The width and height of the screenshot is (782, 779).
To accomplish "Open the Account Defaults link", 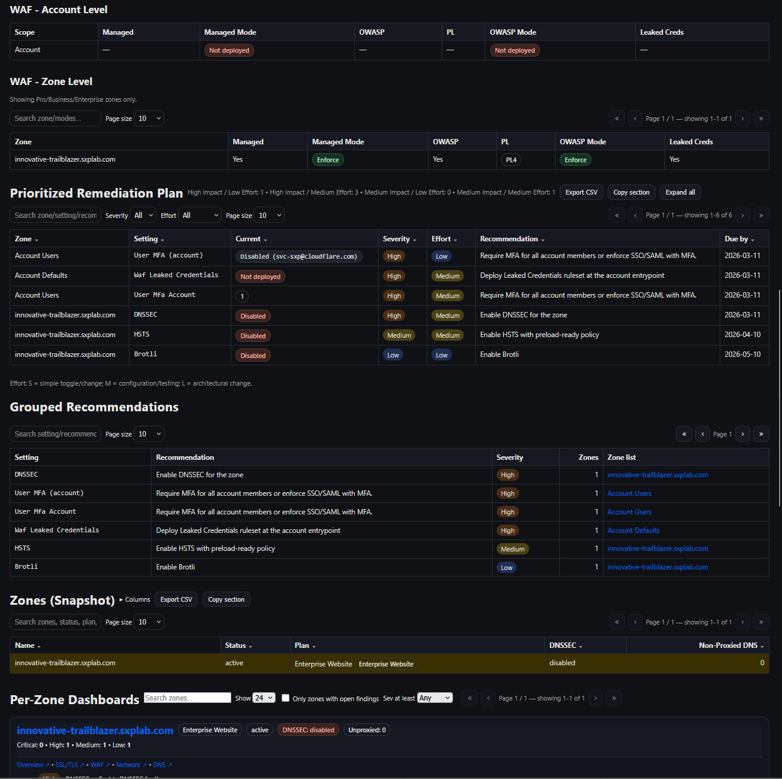I will 633,530.
